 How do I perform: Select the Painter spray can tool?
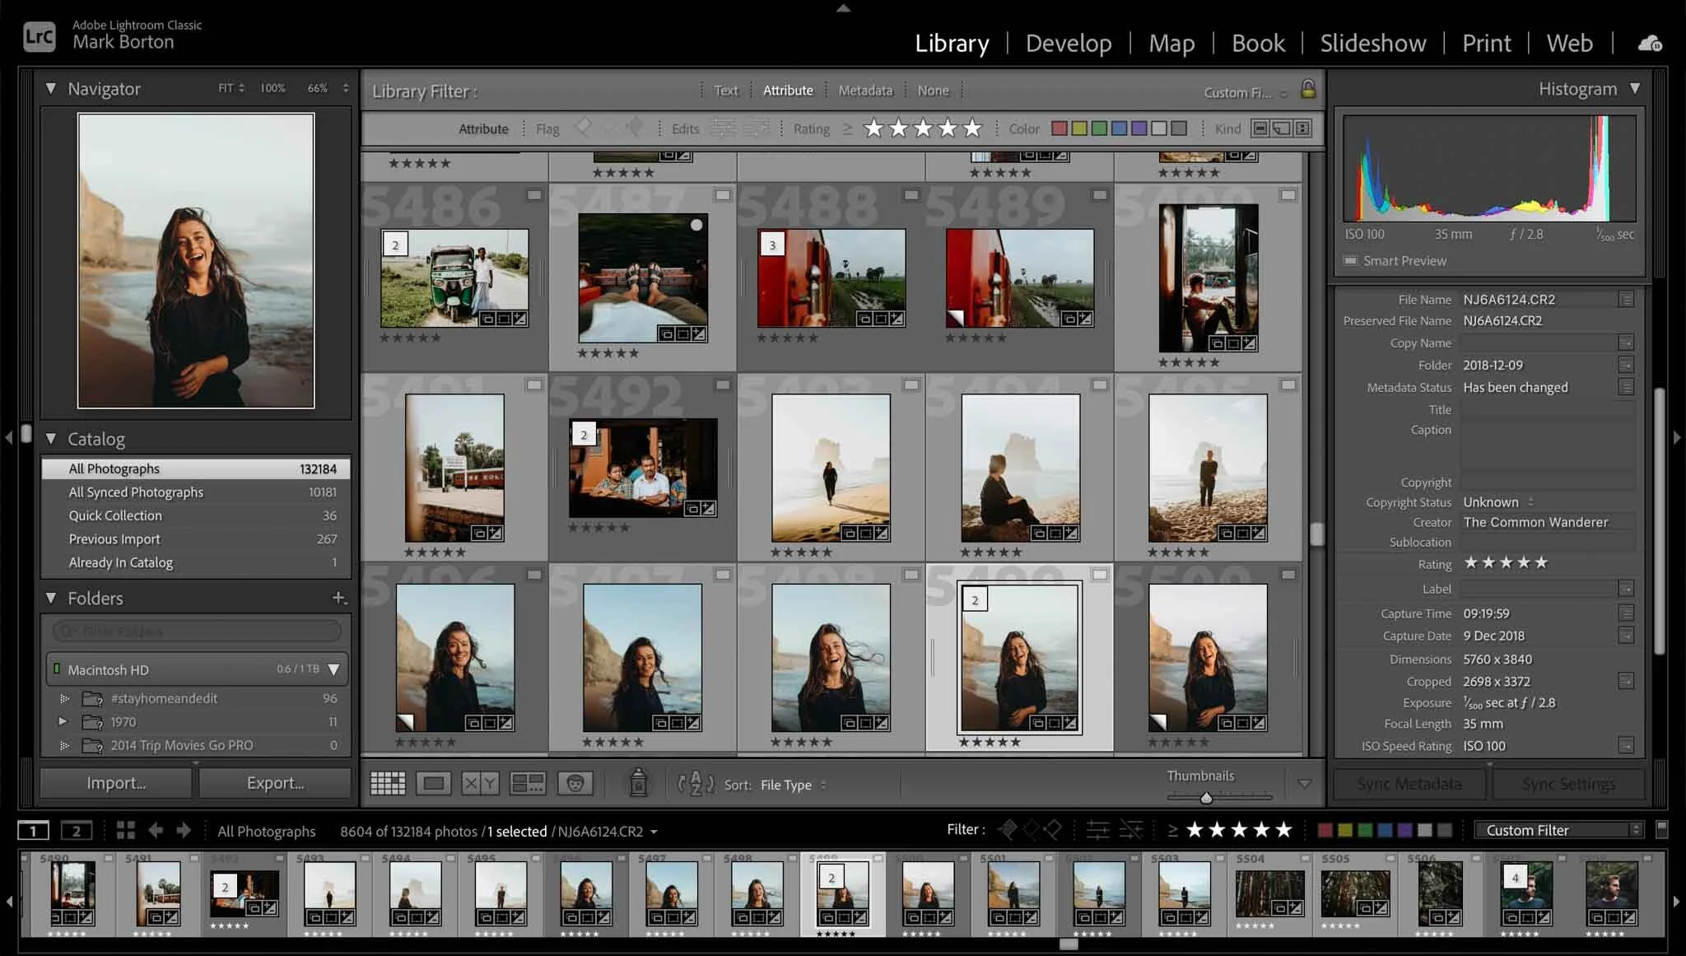click(x=638, y=782)
